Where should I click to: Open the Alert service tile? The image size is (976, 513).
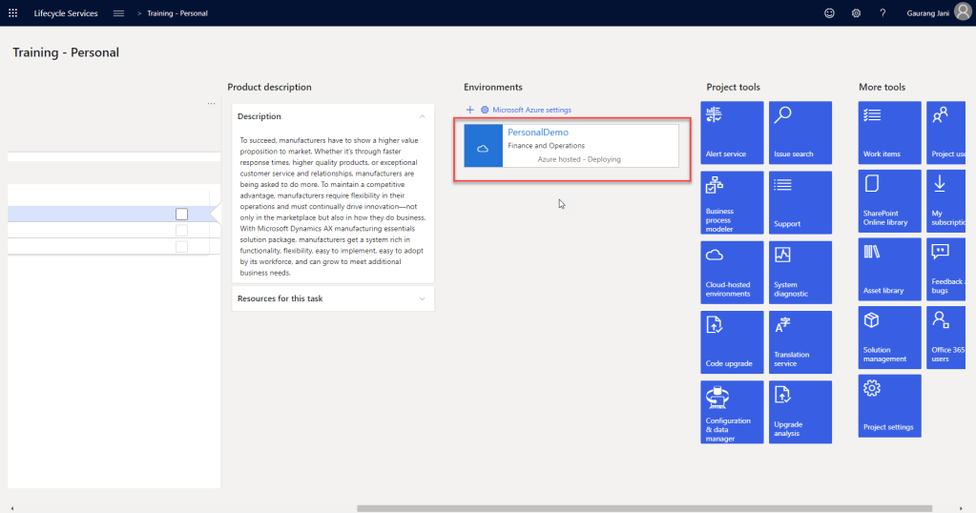732,133
